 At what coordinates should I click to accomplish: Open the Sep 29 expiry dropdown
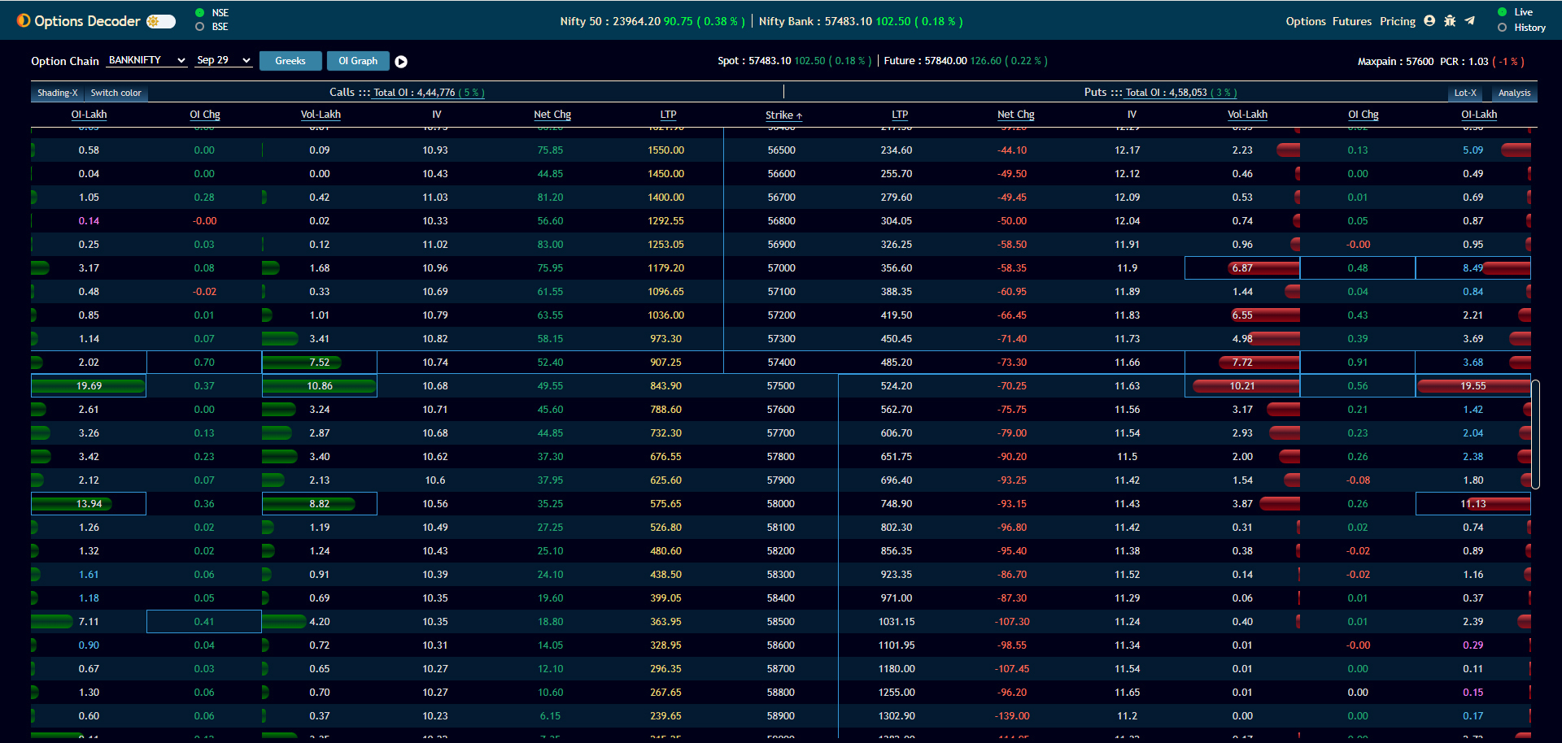(x=224, y=60)
